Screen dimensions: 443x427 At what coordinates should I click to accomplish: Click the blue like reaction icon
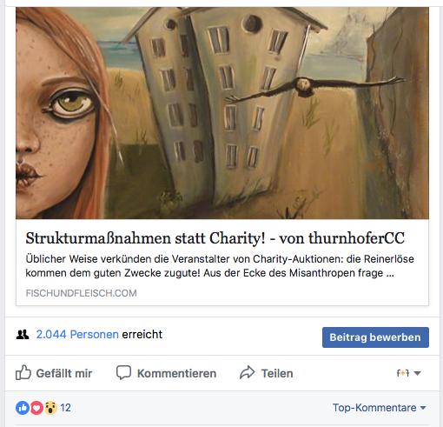(23, 408)
